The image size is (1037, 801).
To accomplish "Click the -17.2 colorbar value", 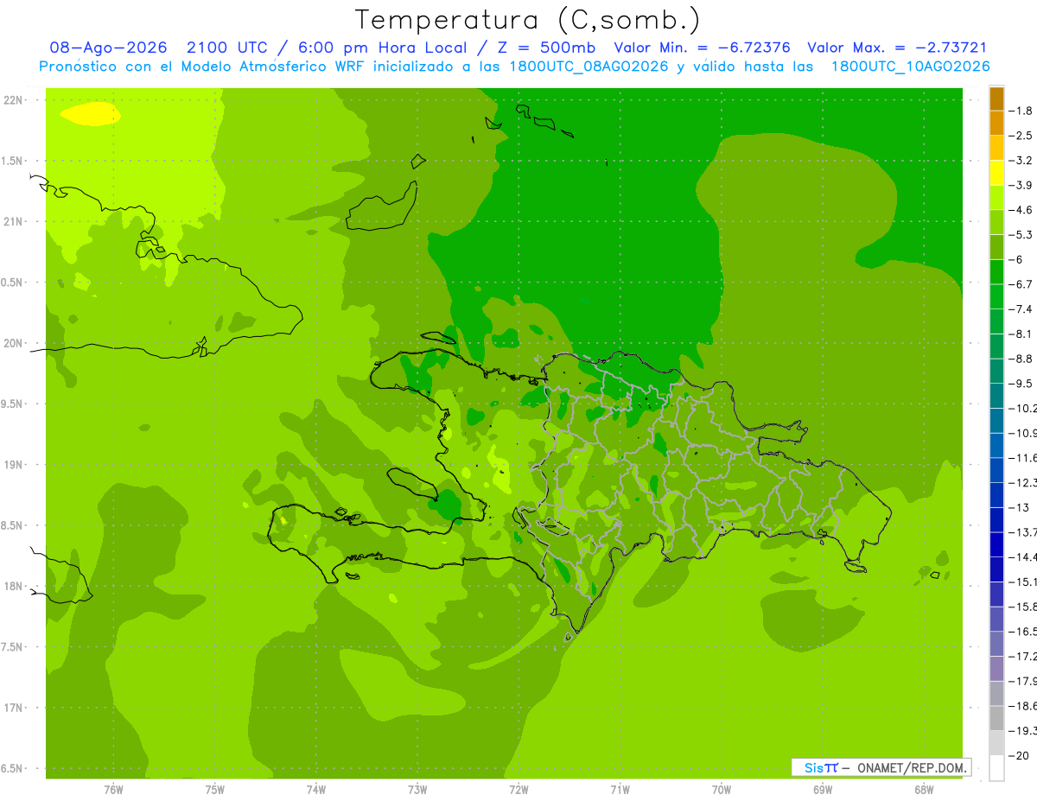I will tap(1023, 657).
